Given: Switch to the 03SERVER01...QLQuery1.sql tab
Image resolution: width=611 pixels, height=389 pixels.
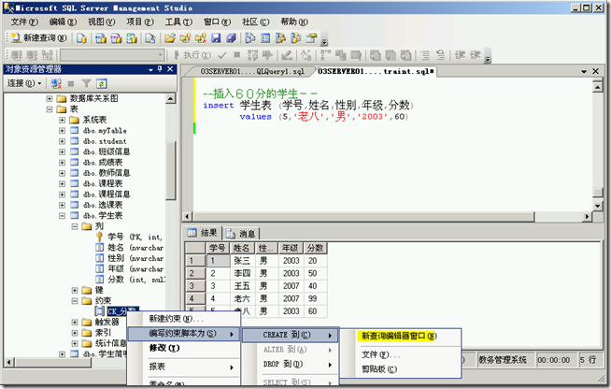Looking at the screenshot, I should click(251, 71).
